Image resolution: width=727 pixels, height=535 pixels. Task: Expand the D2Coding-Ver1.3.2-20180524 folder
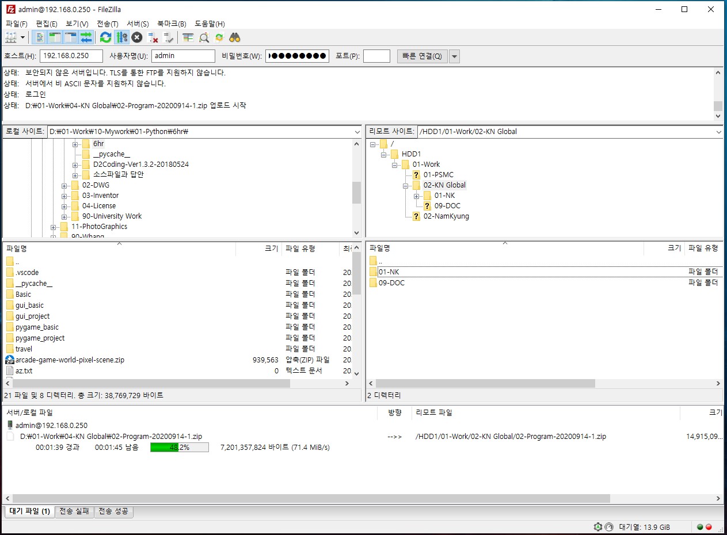pyautogui.click(x=75, y=165)
